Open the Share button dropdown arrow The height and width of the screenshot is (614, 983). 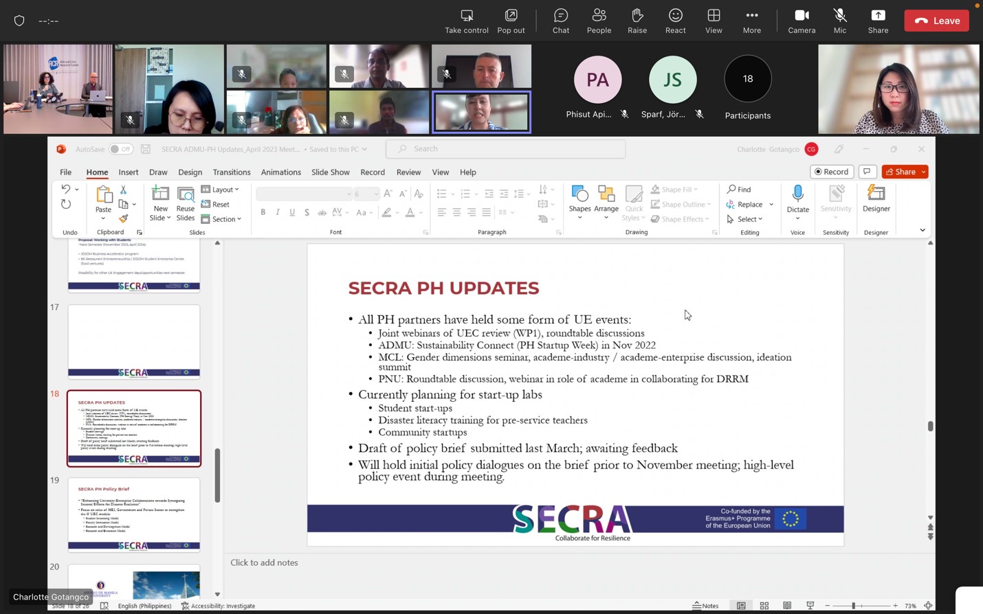[923, 172]
